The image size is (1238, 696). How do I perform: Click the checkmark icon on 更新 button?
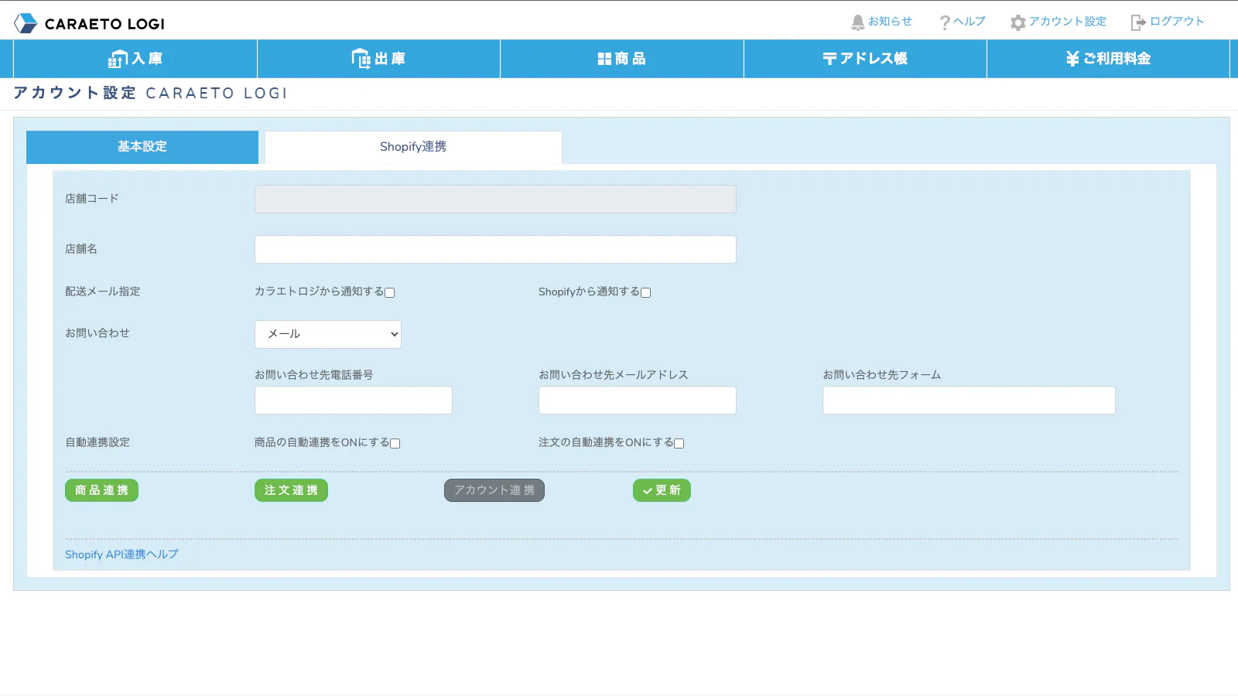pos(648,491)
